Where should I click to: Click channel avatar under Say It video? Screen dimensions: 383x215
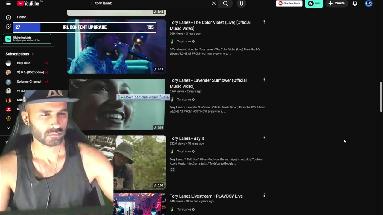[172, 151]
